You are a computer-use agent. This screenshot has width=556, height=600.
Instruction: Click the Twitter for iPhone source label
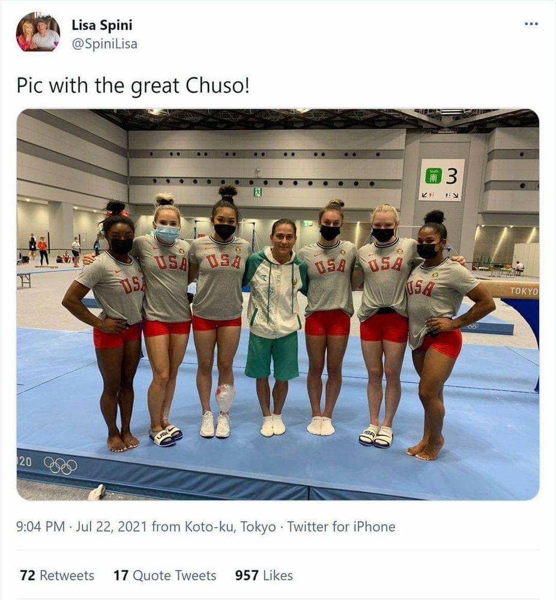pyautogui.click(x=341, y=527)
